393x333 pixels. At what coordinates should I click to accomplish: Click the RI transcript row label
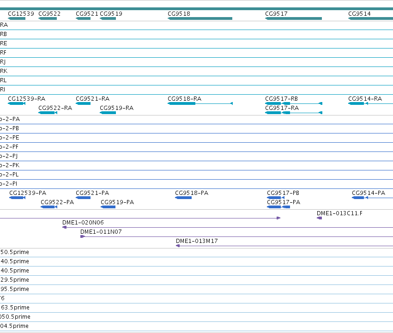2,90
